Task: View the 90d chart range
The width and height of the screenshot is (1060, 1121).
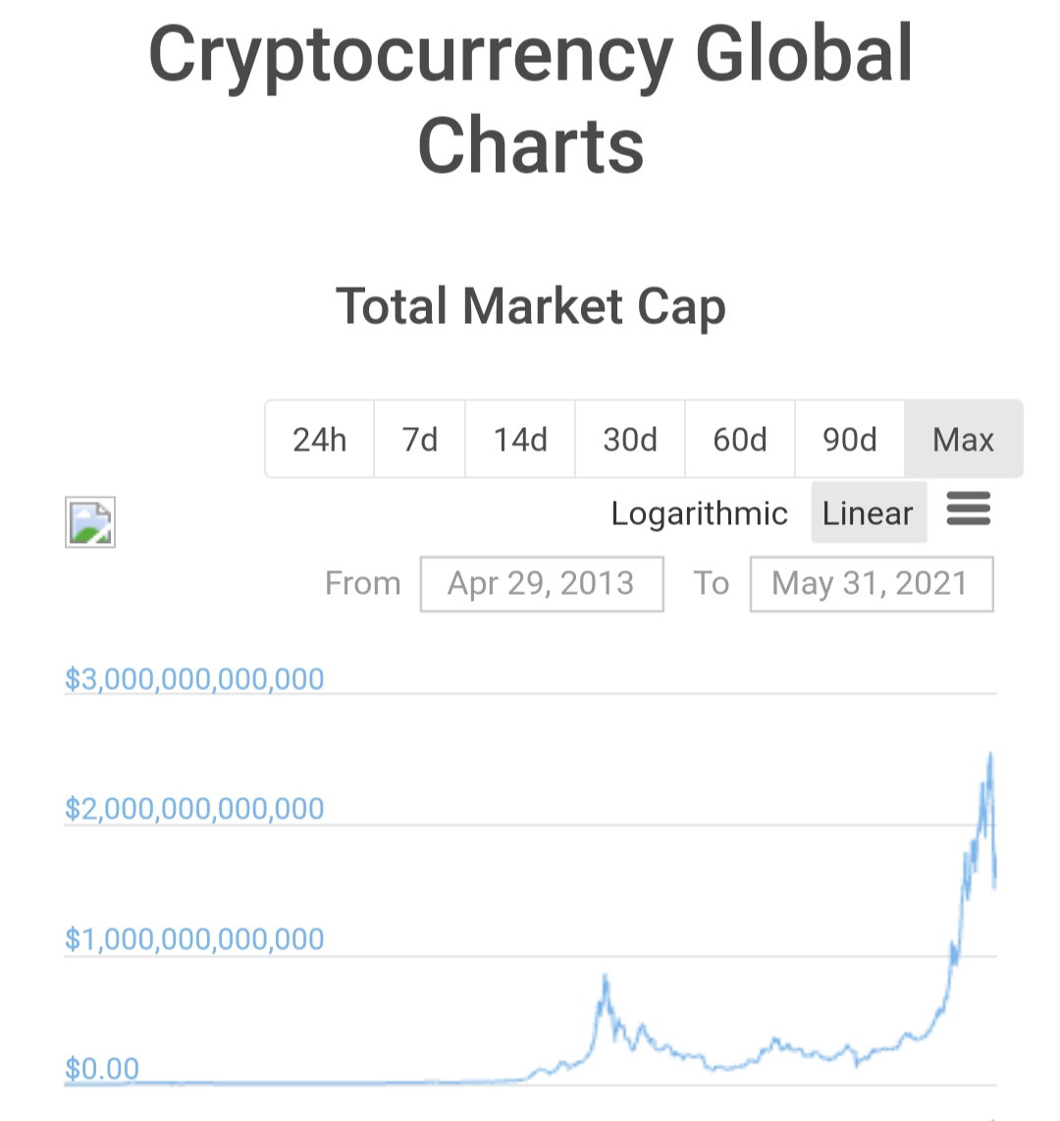Action: click(x=850, y=439)
